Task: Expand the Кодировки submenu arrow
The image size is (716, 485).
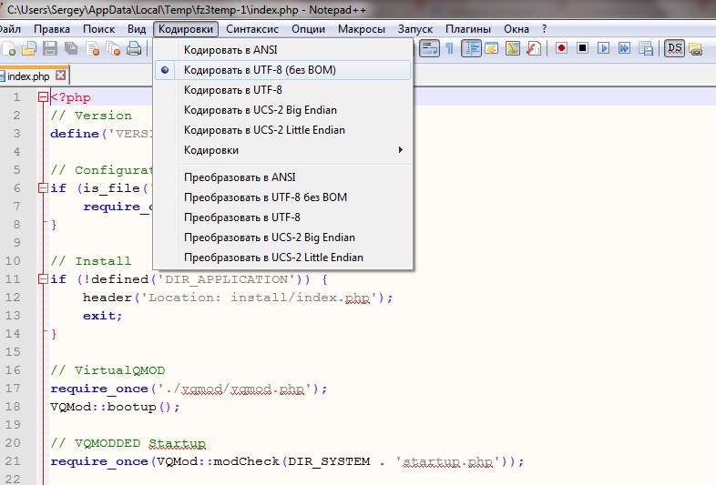Action: 401,149
